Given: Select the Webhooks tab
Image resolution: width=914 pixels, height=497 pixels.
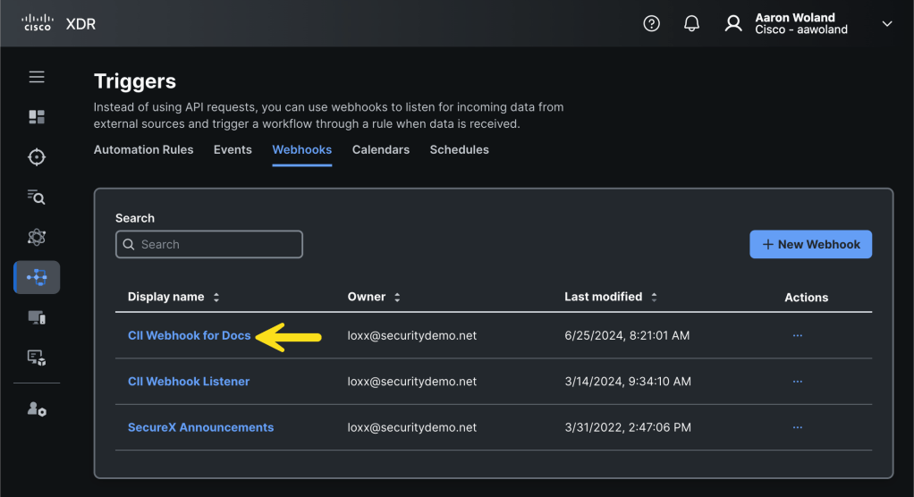Looking at the screenshot, I should (x=302, y=150).
